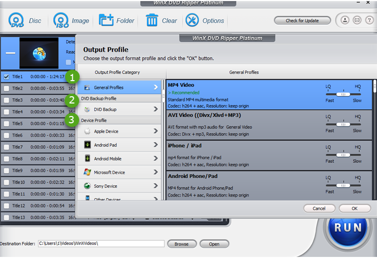Check the Title7 checkbox
Viewport: 377px width, 258px height.
tap(6, 147)
